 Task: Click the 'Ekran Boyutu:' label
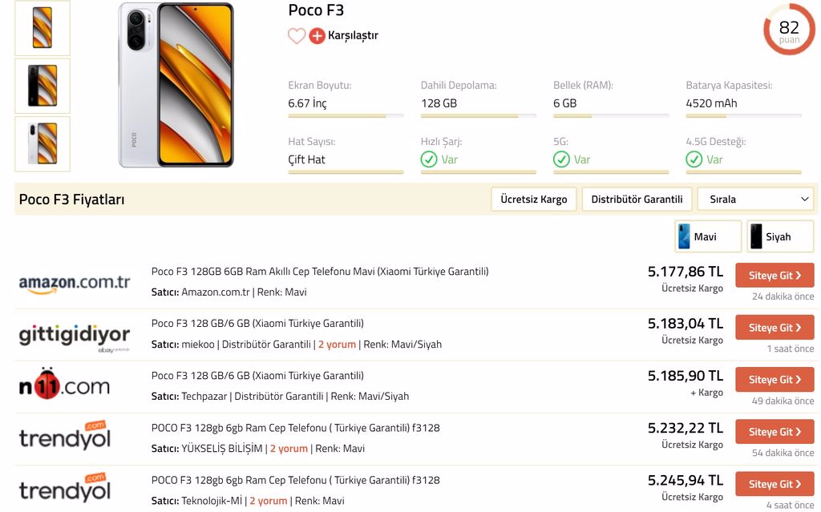pos(319,85)
